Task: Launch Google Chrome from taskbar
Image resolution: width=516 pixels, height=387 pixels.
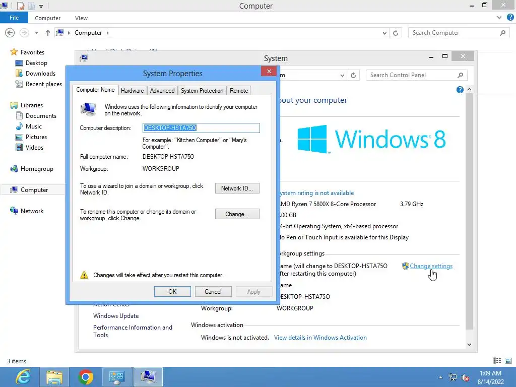Action: click(86, 377)
